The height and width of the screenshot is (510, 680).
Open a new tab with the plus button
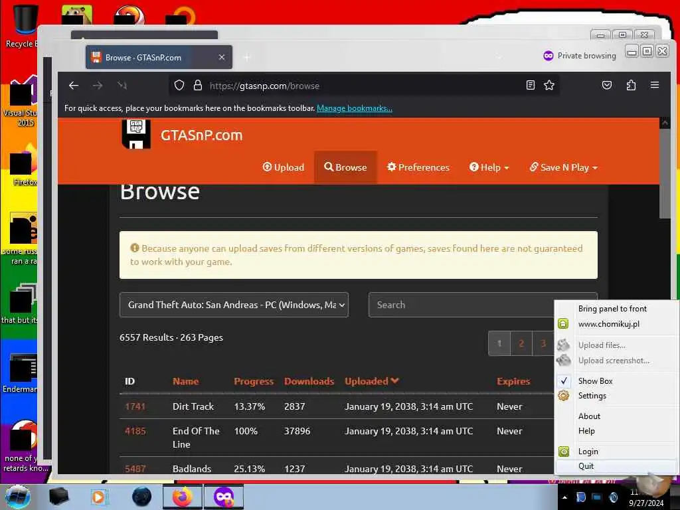(247, 57)
